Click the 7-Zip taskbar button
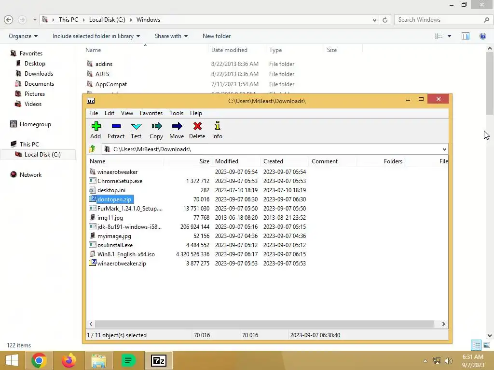The width and height of the screenshot is (494, 370). coord(158,360)
